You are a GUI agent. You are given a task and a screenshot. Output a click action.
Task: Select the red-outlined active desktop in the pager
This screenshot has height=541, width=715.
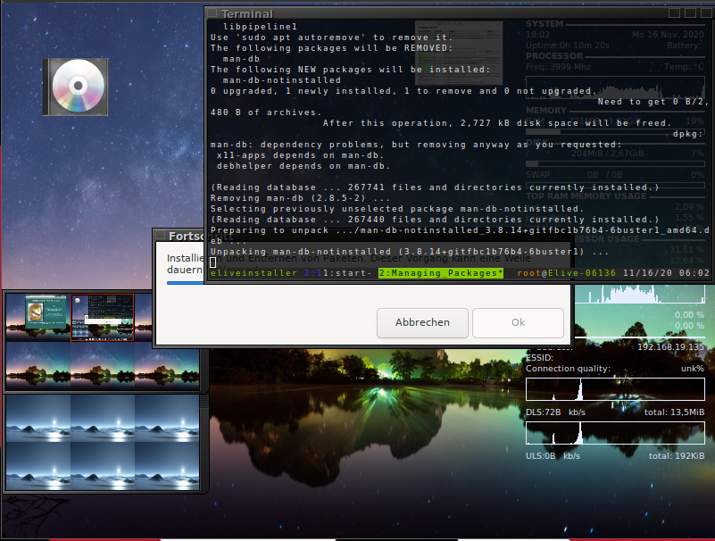pos(103,319)
